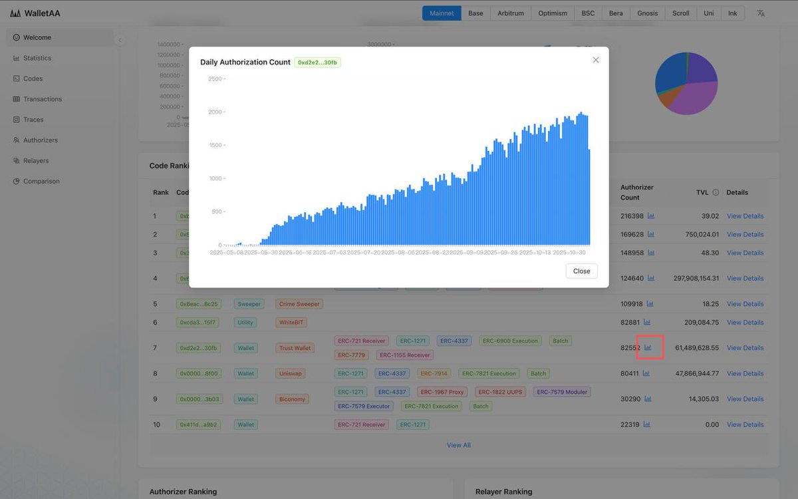Go to Statistics in sidebar

pyautogui.click(x=60, y=58)
